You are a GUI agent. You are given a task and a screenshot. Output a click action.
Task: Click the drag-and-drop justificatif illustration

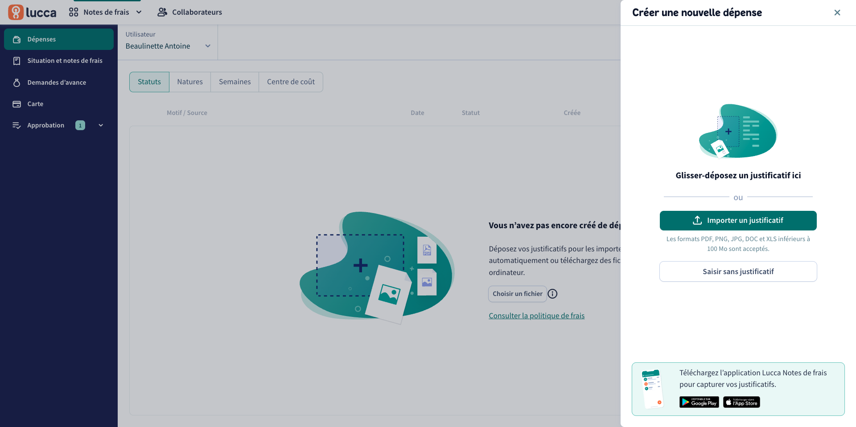[x=738, y=131]
